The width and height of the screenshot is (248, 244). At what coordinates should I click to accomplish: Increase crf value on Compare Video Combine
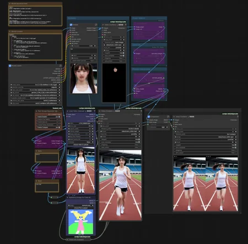coord(236,142)
